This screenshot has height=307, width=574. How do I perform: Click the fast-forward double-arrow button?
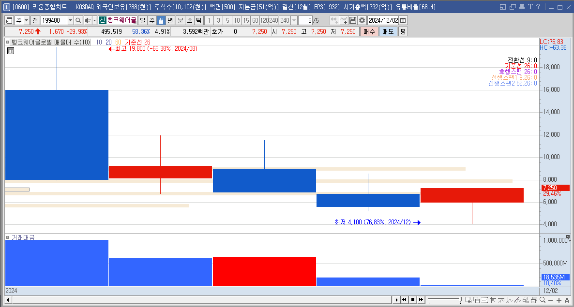pyautogui.click(x=422, y=300)
